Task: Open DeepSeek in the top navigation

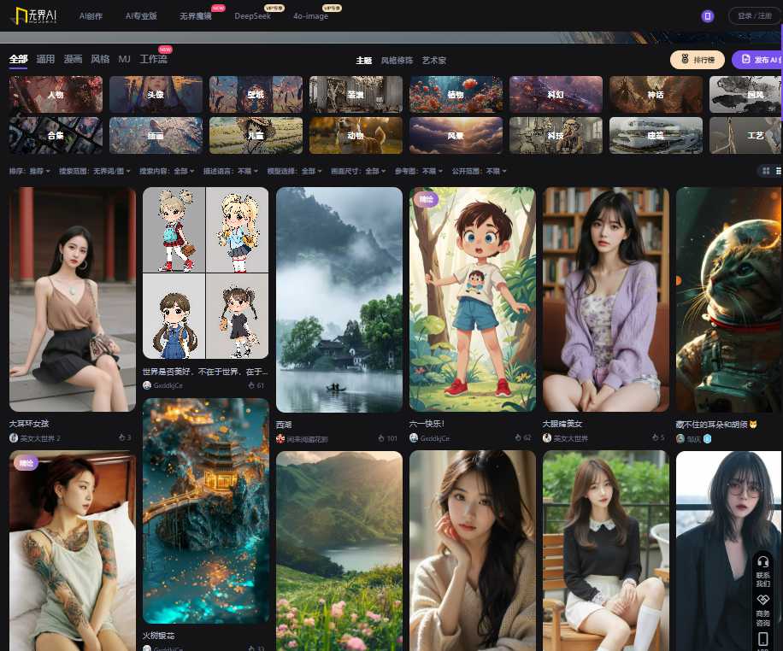Action: click(252, 16)
